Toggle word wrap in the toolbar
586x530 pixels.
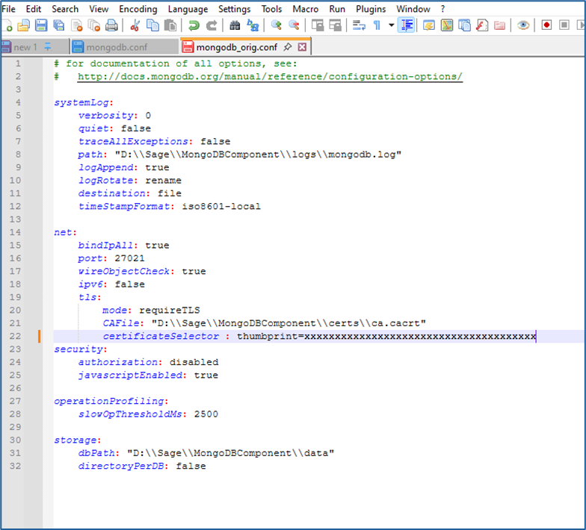pyautogui.click(x=359, y=25)
